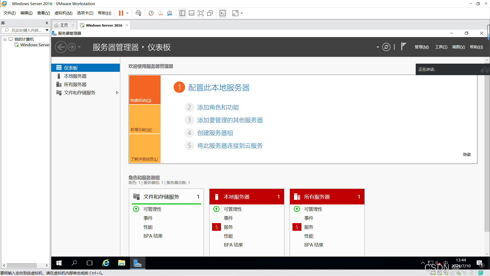Select Windows Server in library tree
The image size is (490, 276).
[32, 45]
